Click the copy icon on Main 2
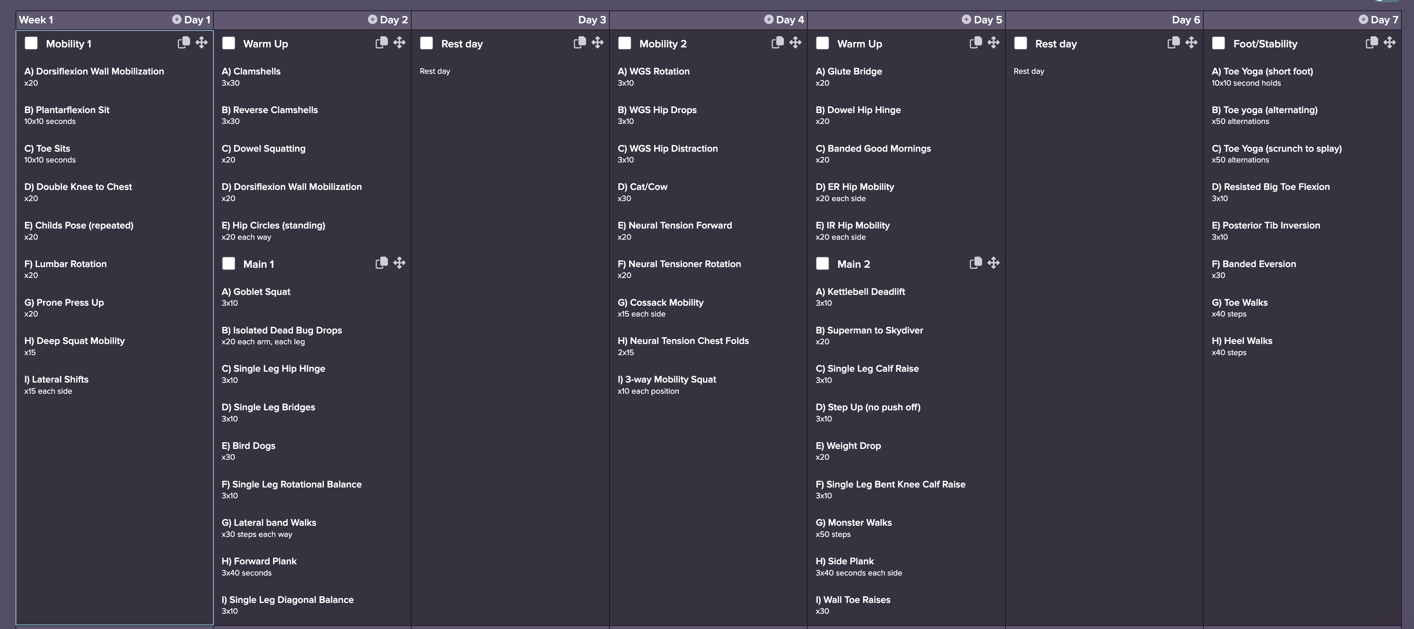 975,263
